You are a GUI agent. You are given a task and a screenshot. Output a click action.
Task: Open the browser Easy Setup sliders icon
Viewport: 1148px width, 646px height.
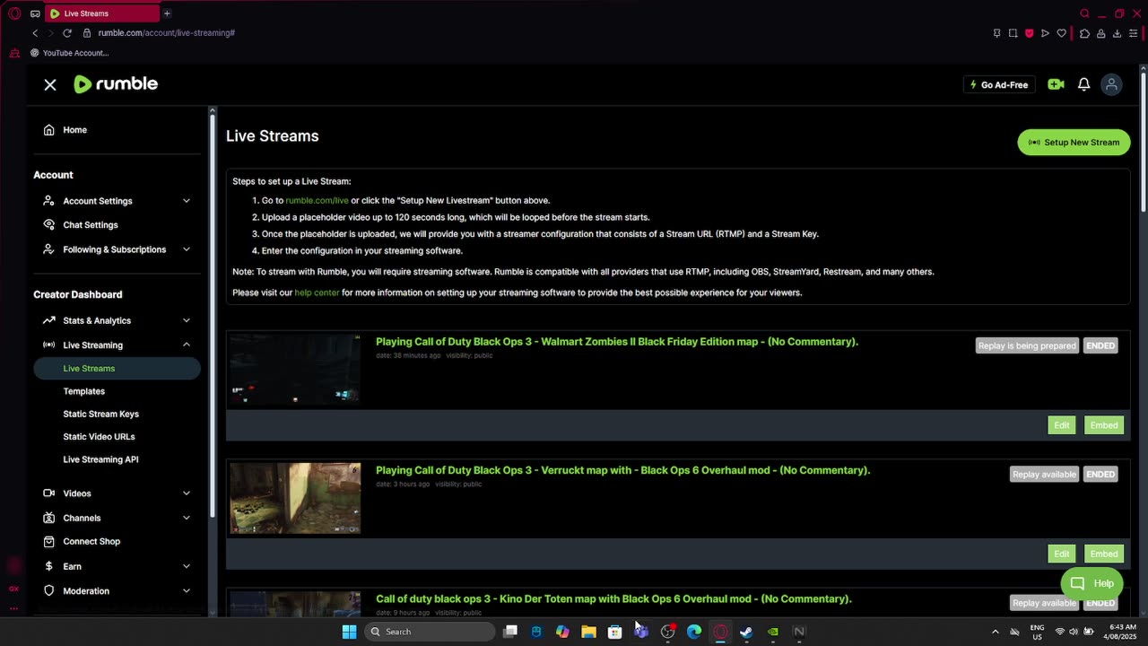click(1134, 33)
